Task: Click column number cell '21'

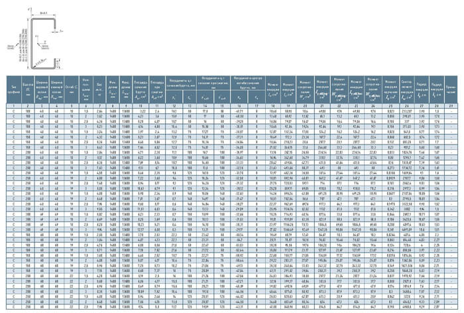Action: (x=322, y=105)
